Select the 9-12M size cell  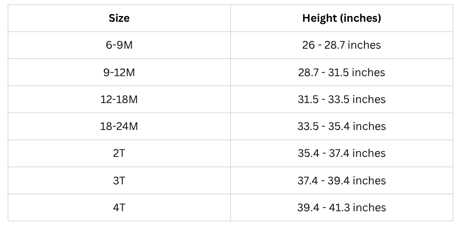119,72
